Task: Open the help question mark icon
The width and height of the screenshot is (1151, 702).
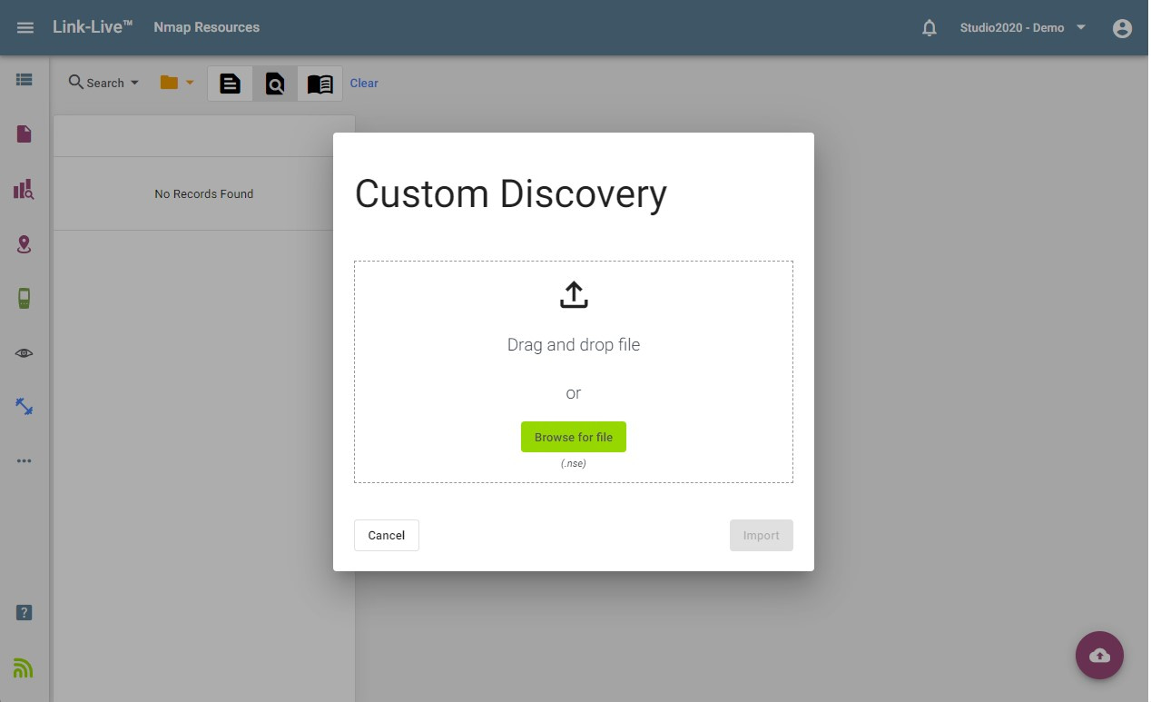Action: (x=24, y=612)
